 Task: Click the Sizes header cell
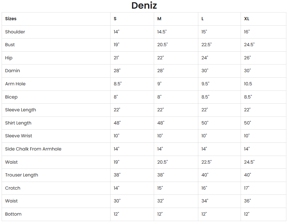11,19
